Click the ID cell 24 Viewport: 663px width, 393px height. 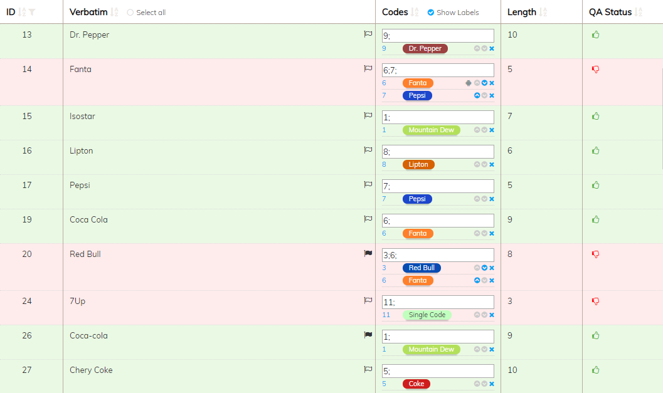click(x=27, y=301)
